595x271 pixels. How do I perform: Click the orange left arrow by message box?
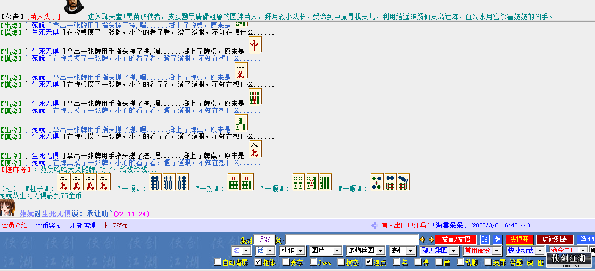[423, 240]
